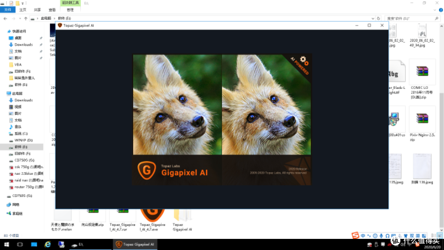Open the 管理 ribbon tab
The height and width of the screenshot is (250, 444).
pyautogui.click(x=70, y=9)
